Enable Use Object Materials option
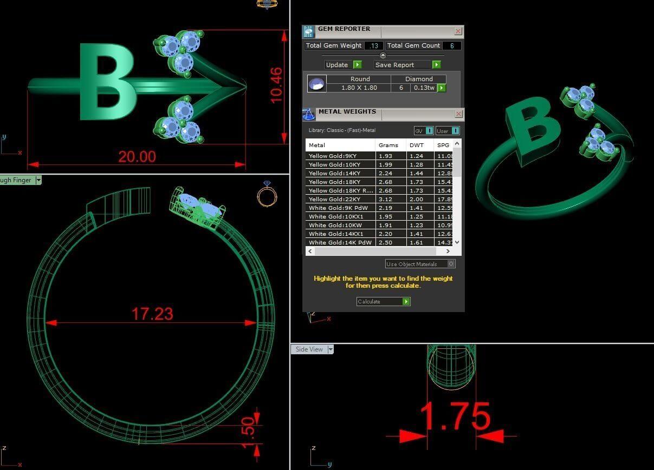This screenshot has width=654, height=470. tap(451, 264)
